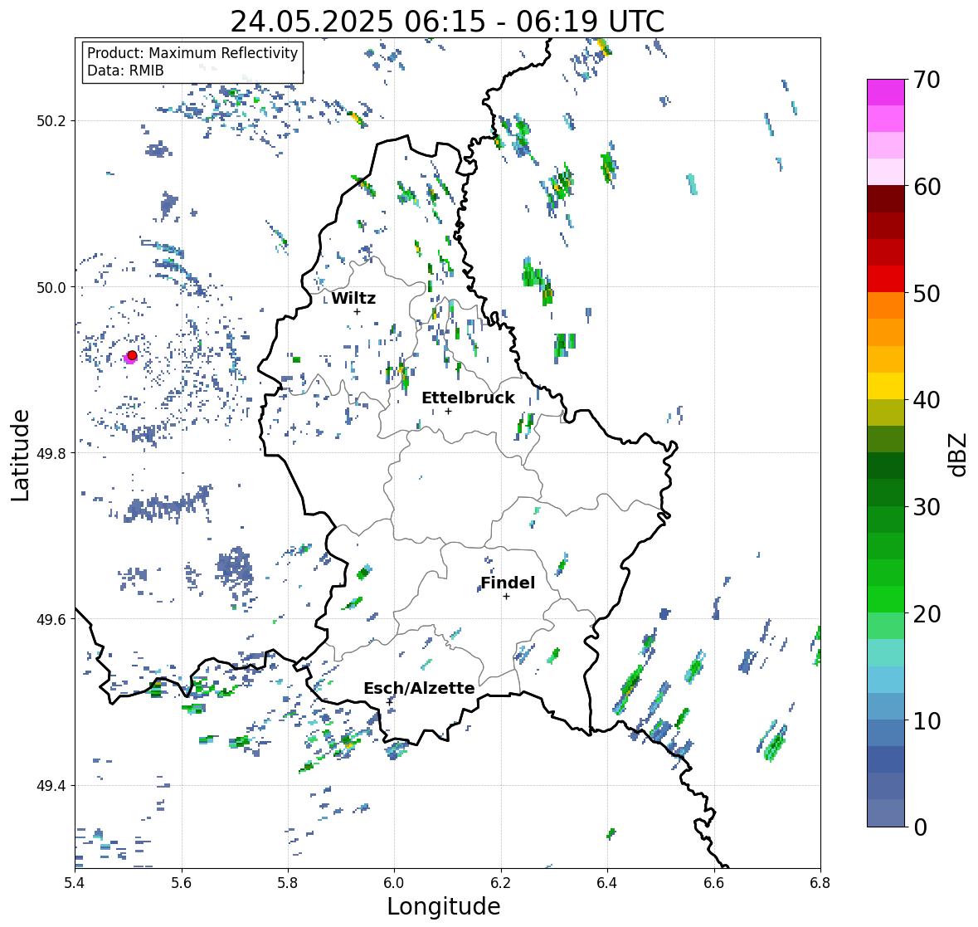Viewport: 978px width, 927px height.
Task: Click the 20 dBZ colorbar tick label
Action: point(927,614)
